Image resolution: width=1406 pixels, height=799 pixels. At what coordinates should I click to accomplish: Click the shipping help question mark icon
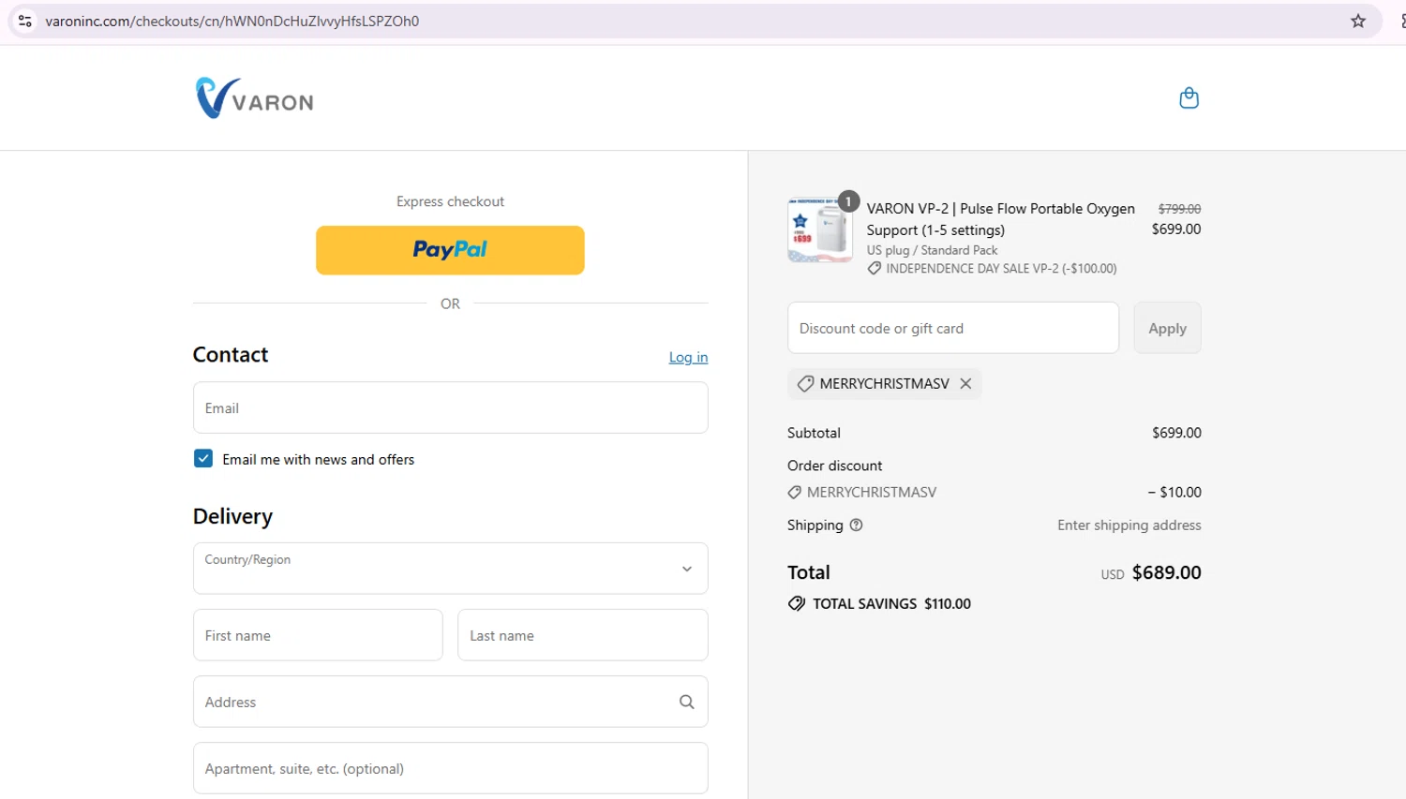[856, 525]
